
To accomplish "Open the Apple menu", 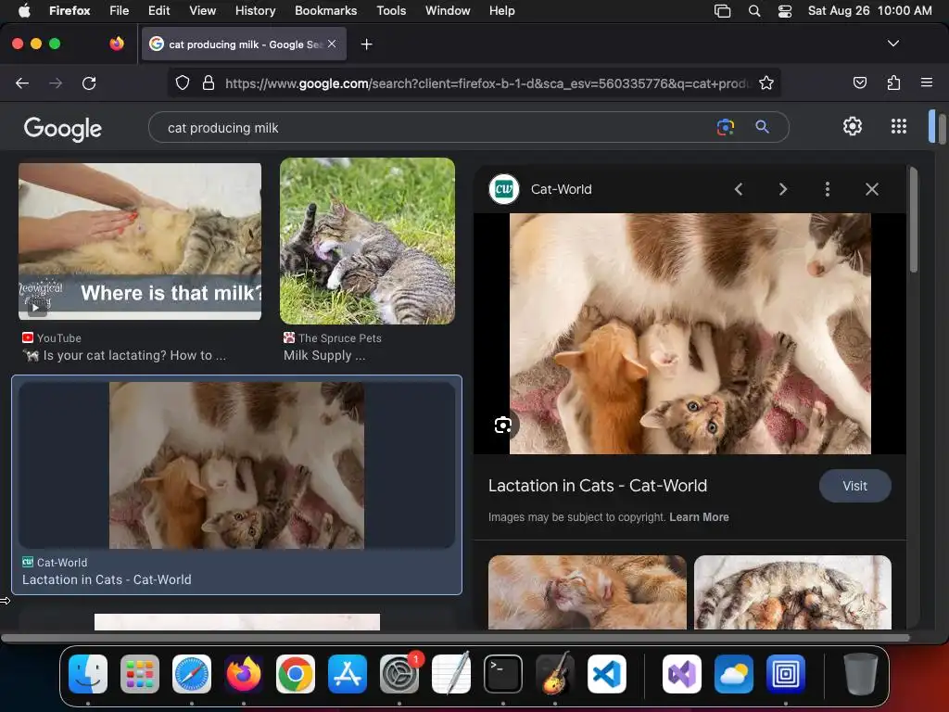I will [24, 11].
